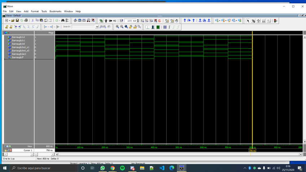Open the signal pane format dropdown arrow
306x172 pixels.
(x=9, y=33)
